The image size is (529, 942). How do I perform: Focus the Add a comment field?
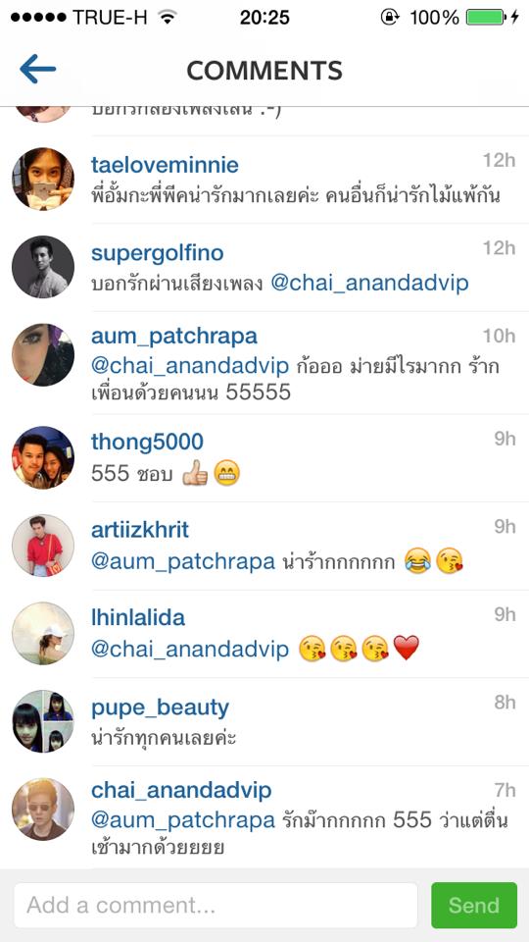pos(216,905)
